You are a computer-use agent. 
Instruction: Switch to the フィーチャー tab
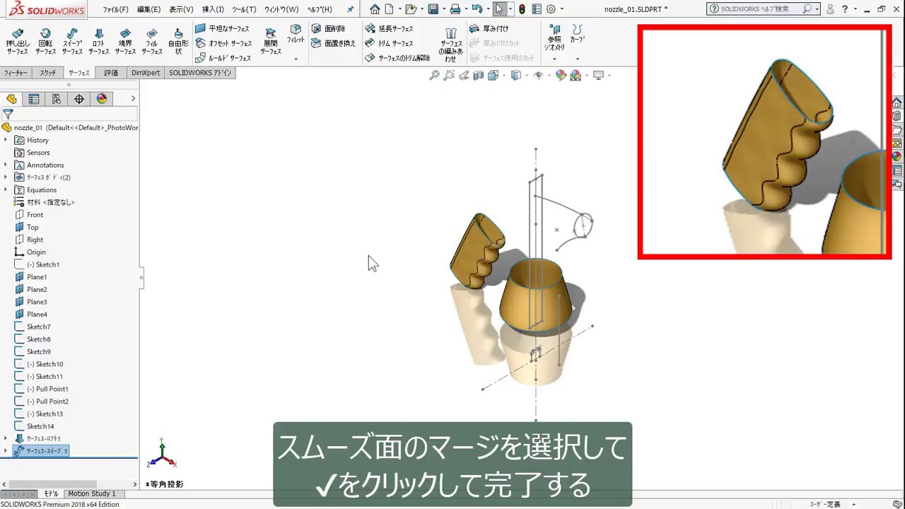16,73
